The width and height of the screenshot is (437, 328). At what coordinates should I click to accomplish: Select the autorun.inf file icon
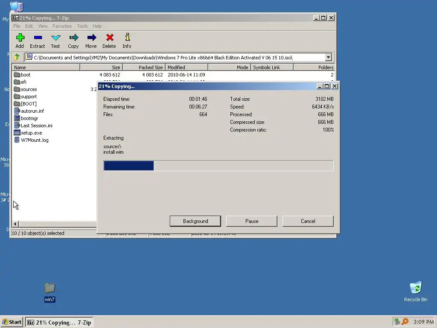(17, 111)
